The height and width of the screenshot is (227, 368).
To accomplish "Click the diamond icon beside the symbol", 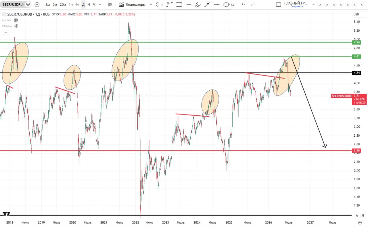I will (x=28, y=5).
